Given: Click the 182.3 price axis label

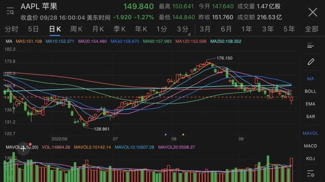Looking at the screenshot, I should [x=10, y=49].
